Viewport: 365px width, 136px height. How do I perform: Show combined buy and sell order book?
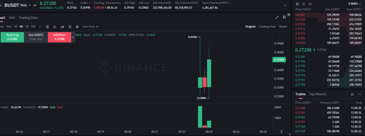297,4
